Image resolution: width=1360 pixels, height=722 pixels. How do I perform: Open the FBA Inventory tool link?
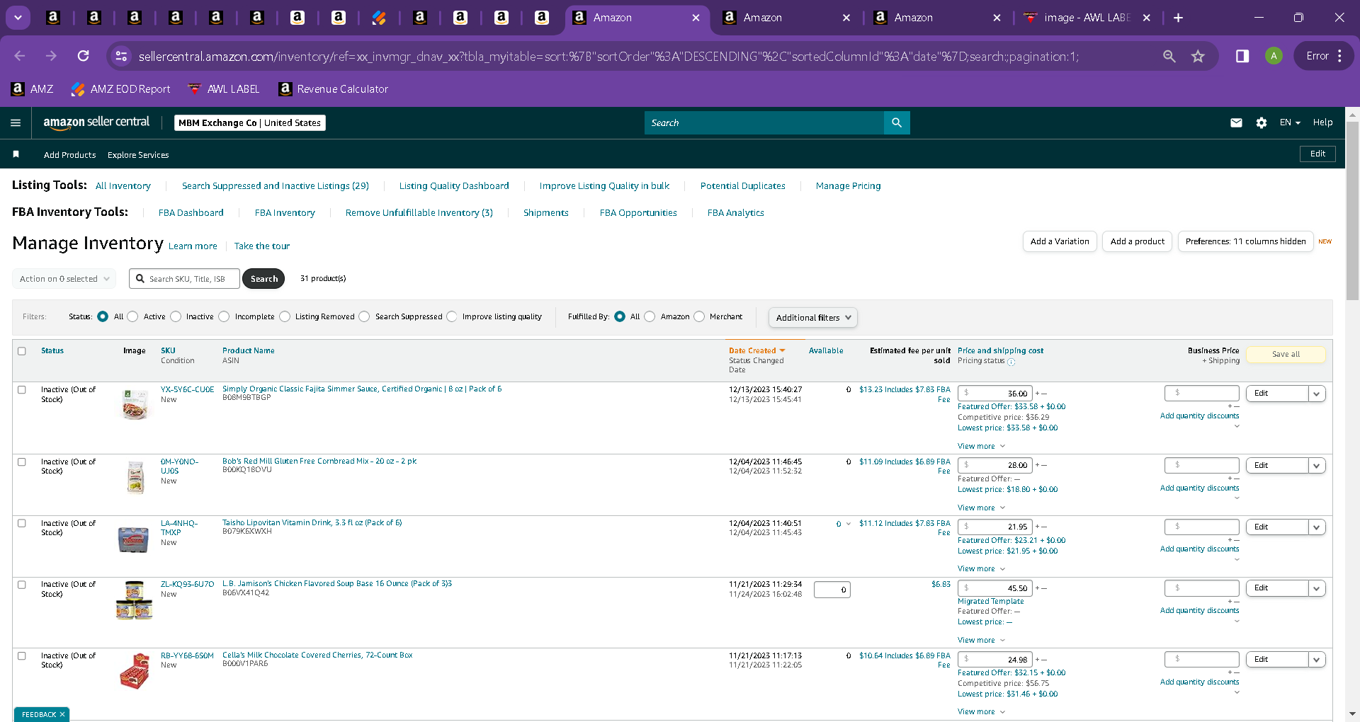[x=285, y=213]
